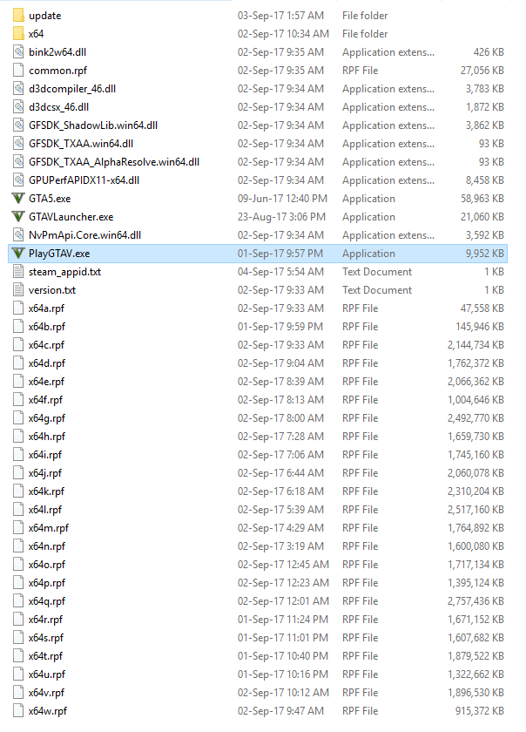Select file name x64p.rpf
The height and width of the screenshot is (732, 526).
point(47,583)
